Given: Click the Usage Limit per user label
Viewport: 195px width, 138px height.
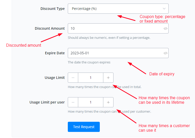Looking at the screenshot, I should (x=47, y=102).
